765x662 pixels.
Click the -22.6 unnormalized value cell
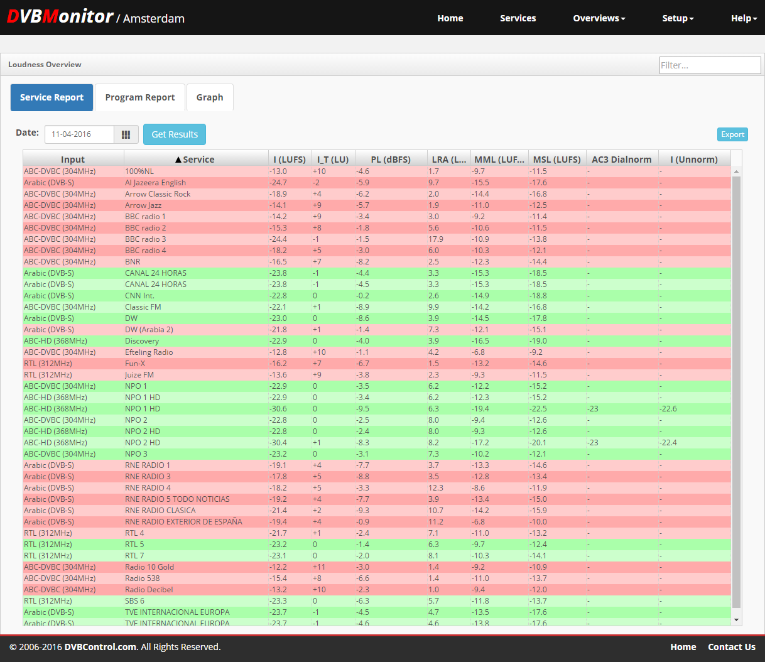[695, 409]
